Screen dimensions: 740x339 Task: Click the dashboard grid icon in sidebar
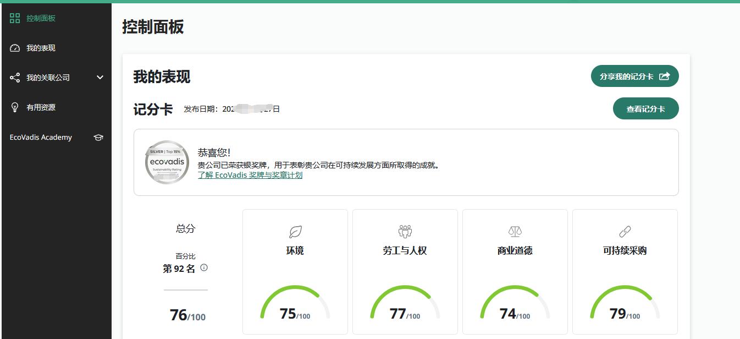(x=15, y=18)
